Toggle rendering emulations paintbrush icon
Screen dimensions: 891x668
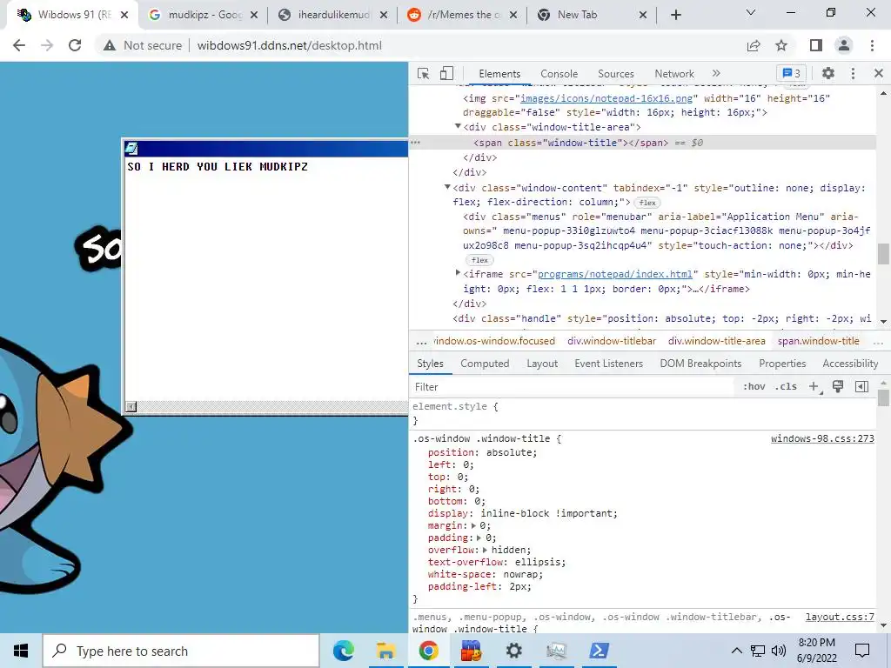click(838, 387)
